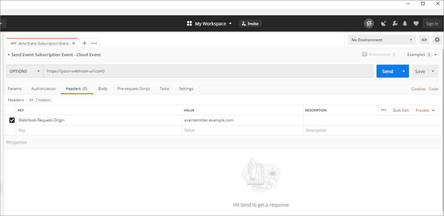Open the notifications bell icon
444x216 pixels.
click(405, 23)
